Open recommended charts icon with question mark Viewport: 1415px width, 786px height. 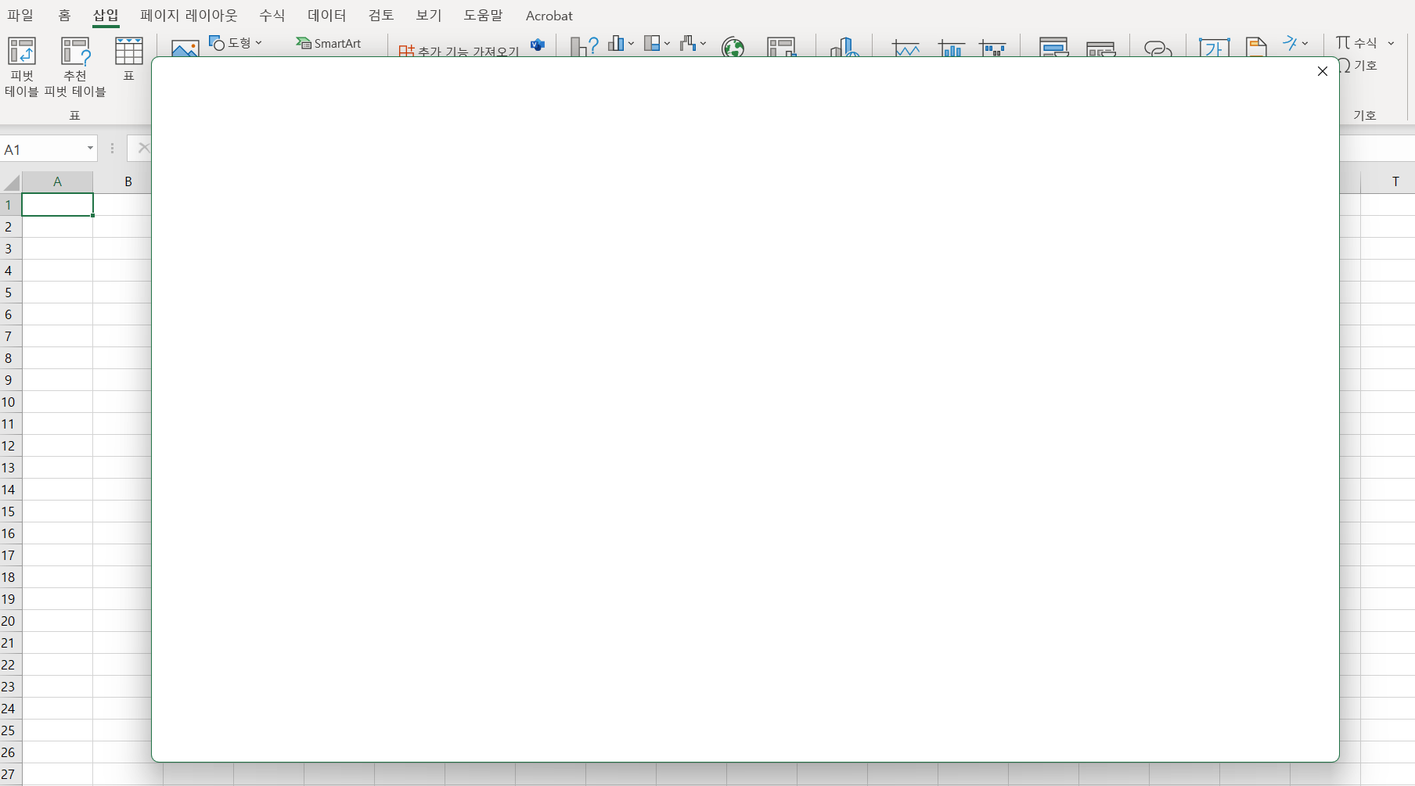tap(584, 47)
